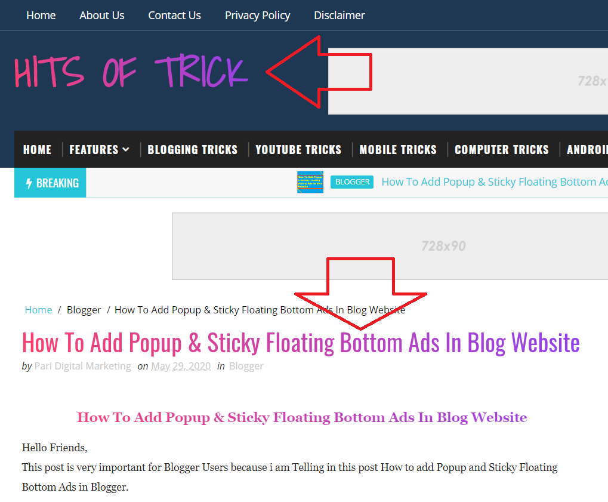Open the breaking news post thumbnail

point(310,182)
